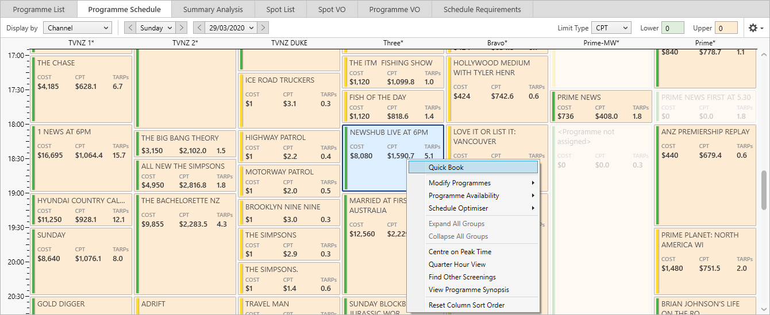Image resolution: width=770 pixels, height=315 pixels.
Task: Step forward one date after 29/03/2020
Action: click(263, 28)
